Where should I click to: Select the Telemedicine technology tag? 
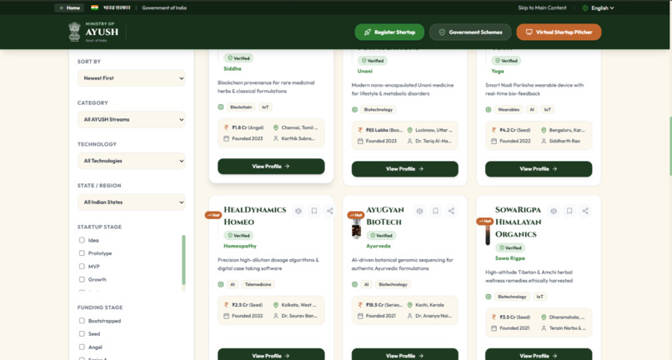[x=258, y=284]
